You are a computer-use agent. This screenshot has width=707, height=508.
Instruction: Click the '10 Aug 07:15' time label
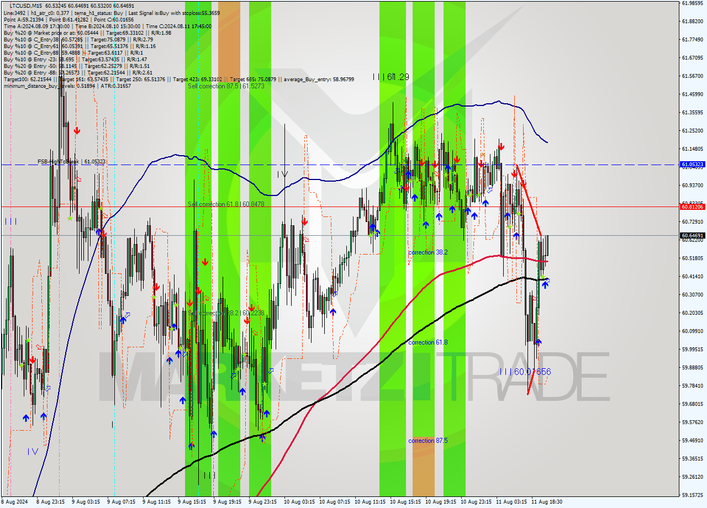coord(335,502)
